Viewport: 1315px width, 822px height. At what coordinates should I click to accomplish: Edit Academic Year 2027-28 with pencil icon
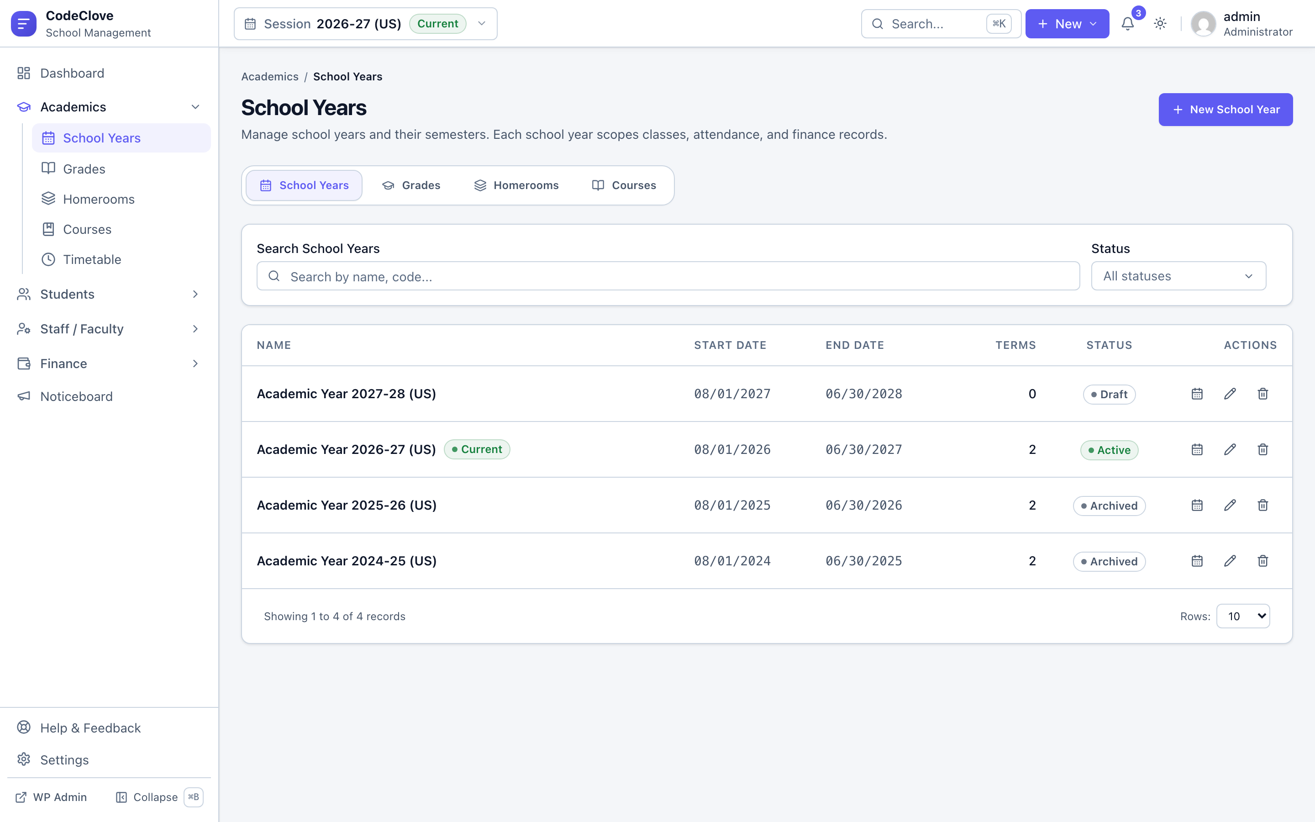(1230, 394)
